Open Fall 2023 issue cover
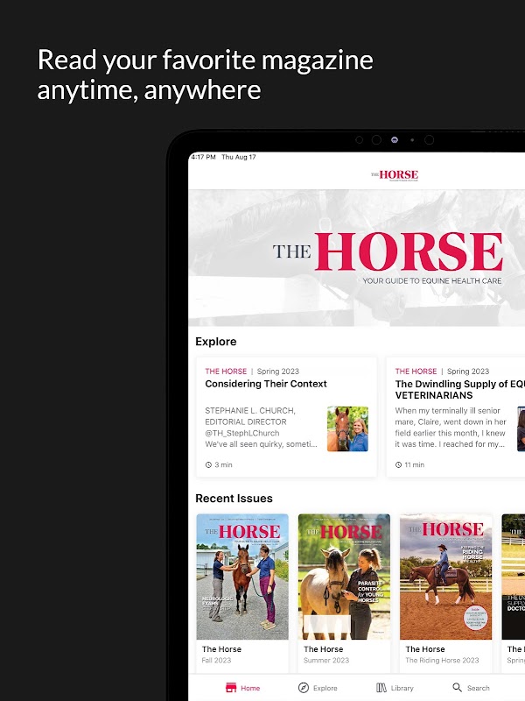The height and width of the screenshot is (701, 525). click(x=242, y=577)
